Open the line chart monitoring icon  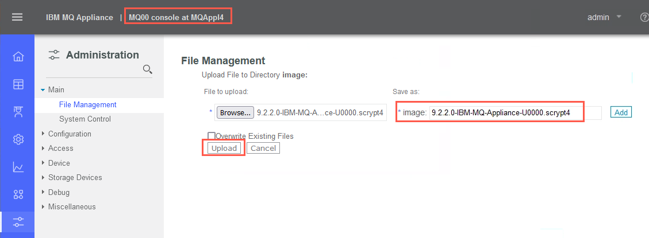pyautogui.click(x=18, y=167)
